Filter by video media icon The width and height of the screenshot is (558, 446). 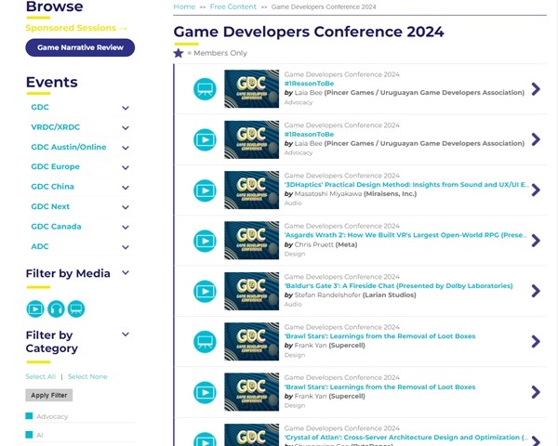(x=35, y=308)
